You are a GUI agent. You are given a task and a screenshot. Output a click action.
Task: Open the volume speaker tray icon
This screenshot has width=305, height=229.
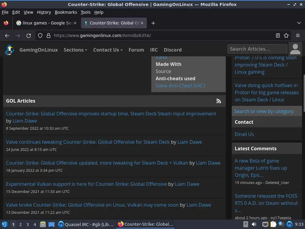254,224
